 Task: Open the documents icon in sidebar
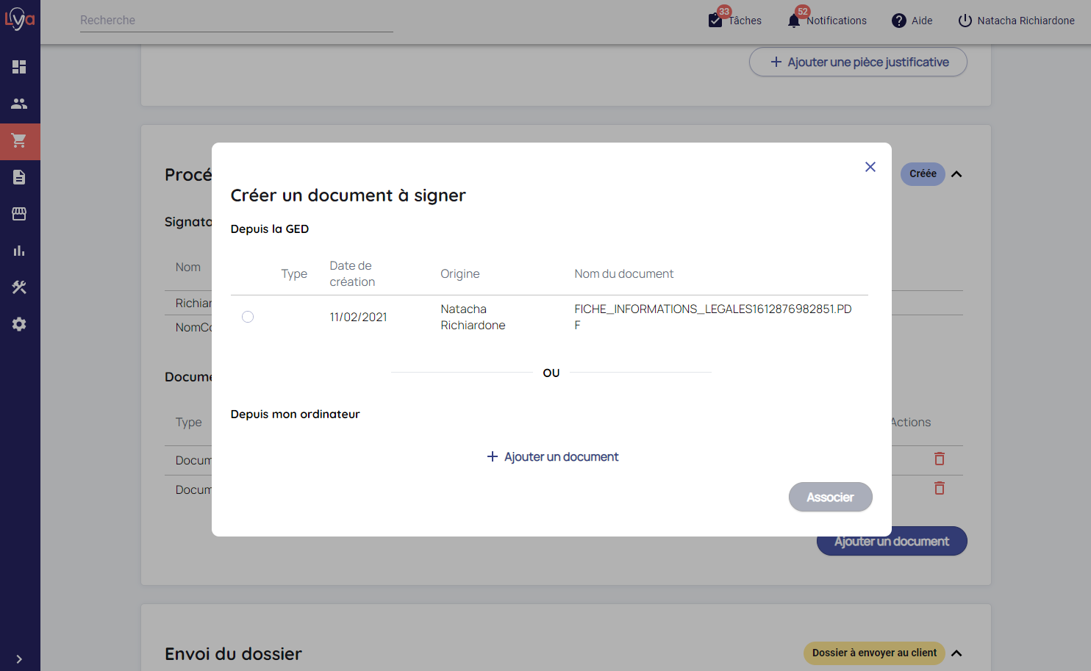coord(19,177)
